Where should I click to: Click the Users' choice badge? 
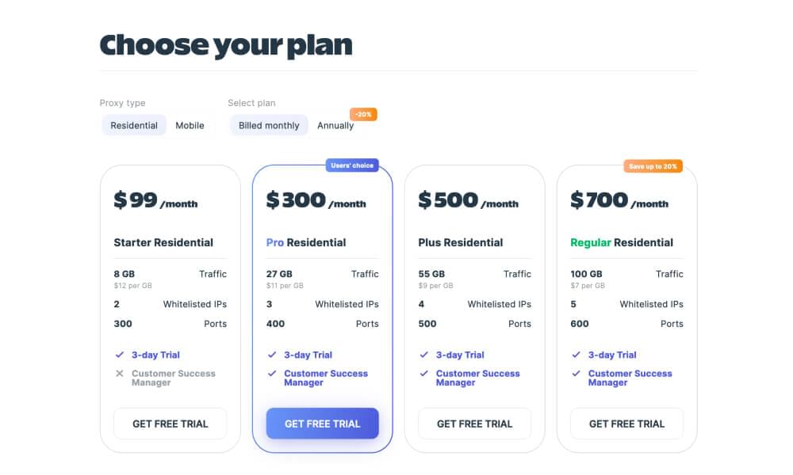coord(352,165)
